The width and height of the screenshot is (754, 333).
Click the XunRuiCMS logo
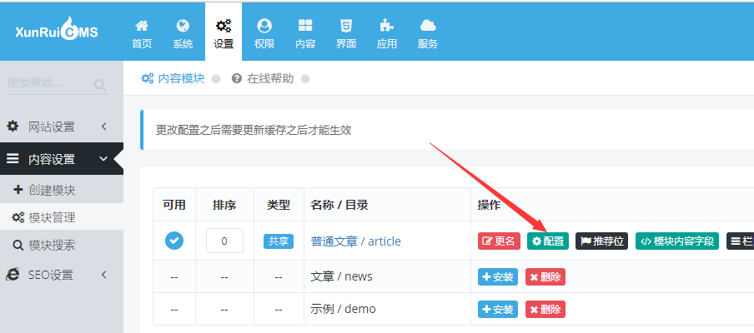(x=57, y=31)
